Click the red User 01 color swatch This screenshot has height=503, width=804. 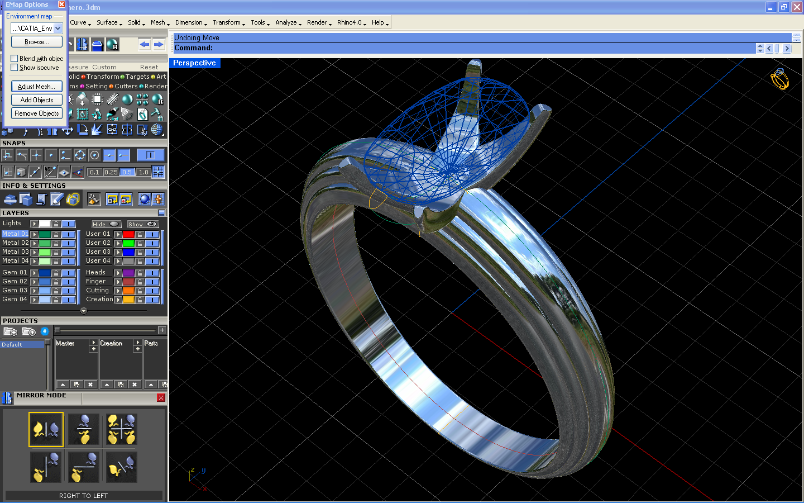(x=128, y=234)
